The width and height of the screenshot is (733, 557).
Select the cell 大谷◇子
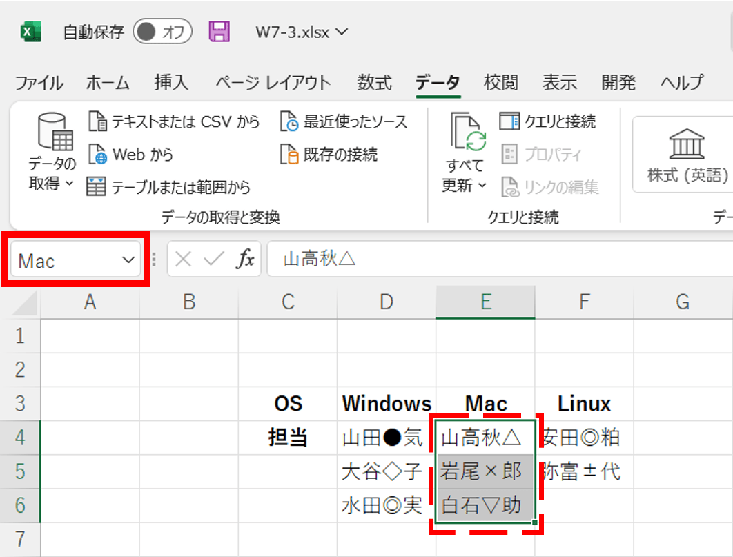(x=387, y=471)
